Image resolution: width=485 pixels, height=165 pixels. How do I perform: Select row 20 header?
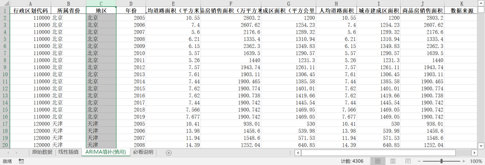5,145
